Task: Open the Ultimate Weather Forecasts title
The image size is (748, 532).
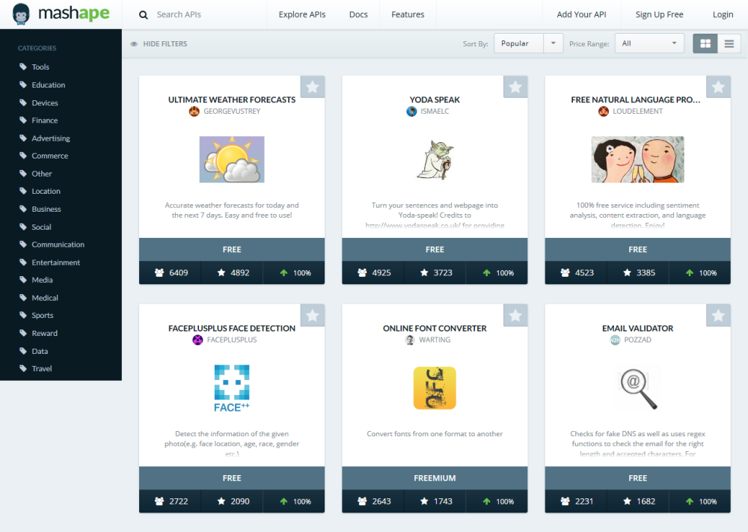Action: pyautogui.click(x=232, y=100)
